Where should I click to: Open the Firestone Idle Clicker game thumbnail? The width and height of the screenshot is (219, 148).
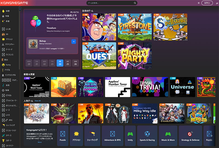(x=135, y=27)
